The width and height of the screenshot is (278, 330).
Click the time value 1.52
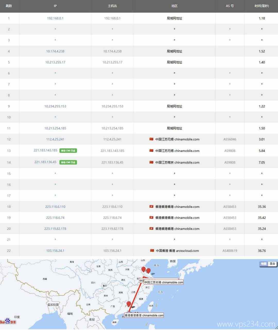(262, 51)
